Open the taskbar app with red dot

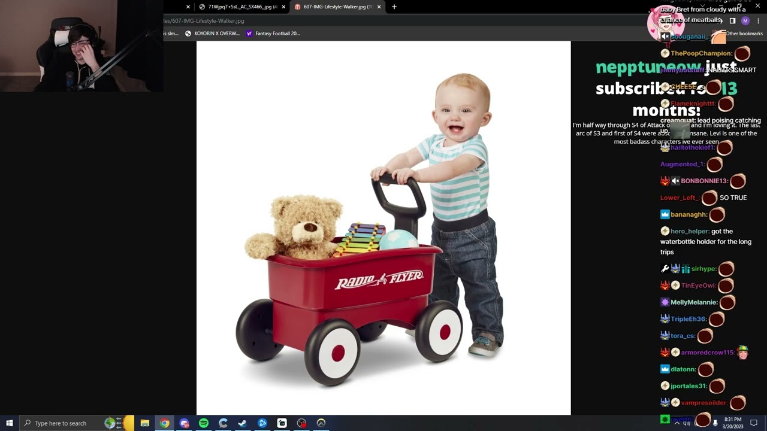(x=301, y=423)
